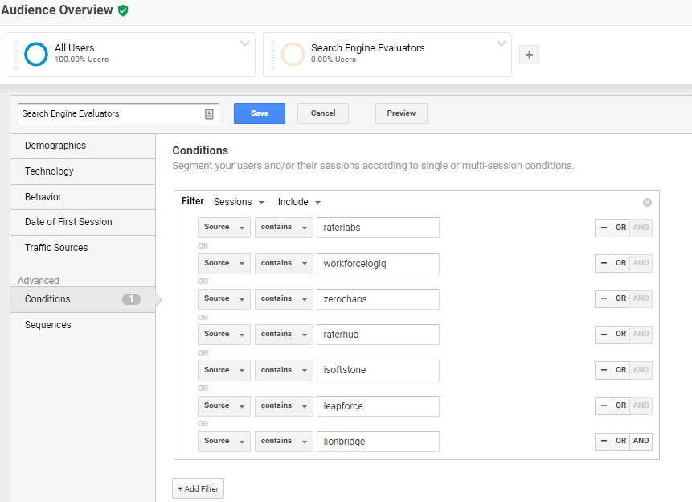Click the raterhub value text field

click(x=378, y=335)
